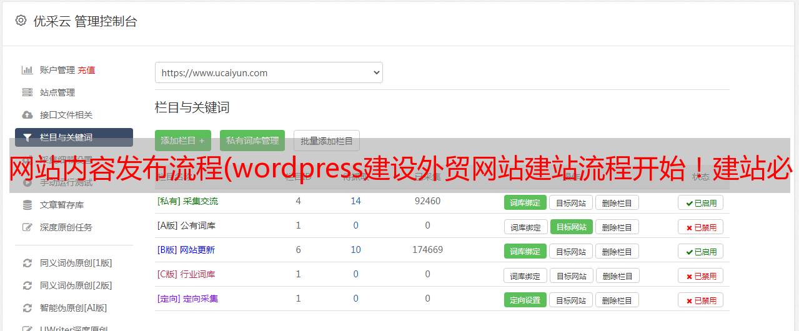This screenshot has width=799, height=331.
Task: Click the 栏目与关键词 page heading
Action: [192, 107]
